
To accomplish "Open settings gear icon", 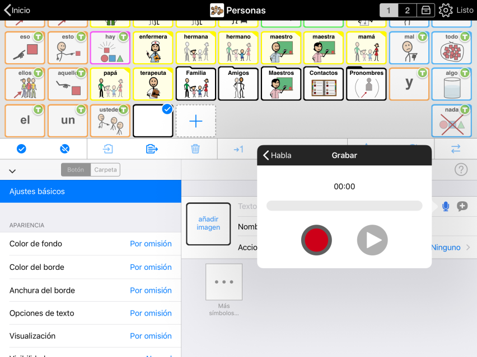I will [446, 10].
